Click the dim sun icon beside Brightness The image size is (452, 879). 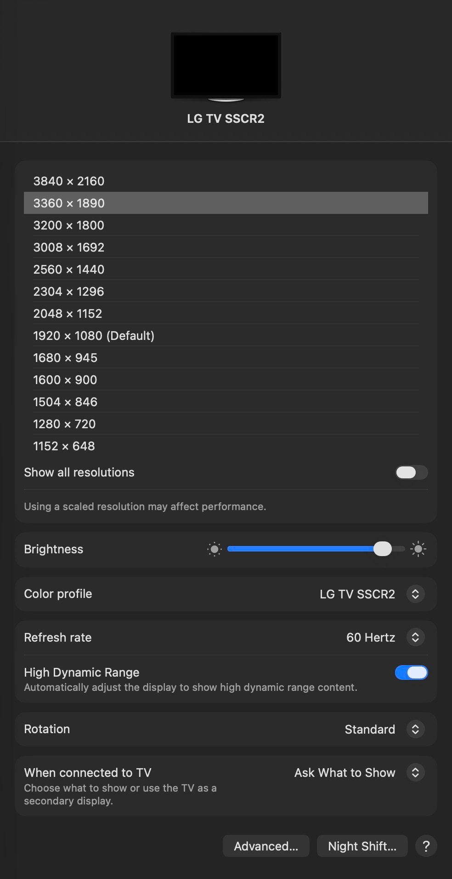pos(214,549)
